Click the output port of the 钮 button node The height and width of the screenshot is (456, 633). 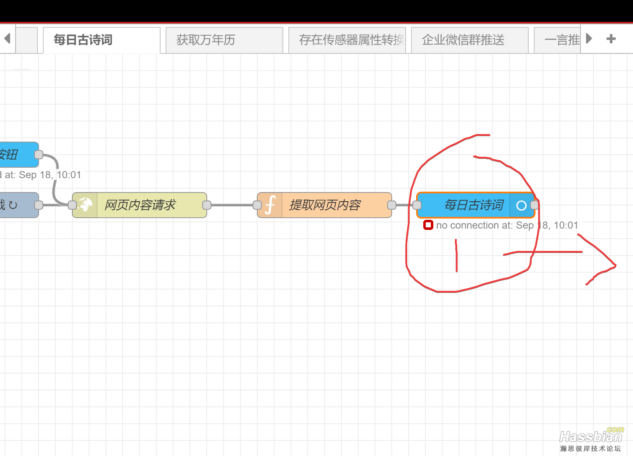click(39, 155)
